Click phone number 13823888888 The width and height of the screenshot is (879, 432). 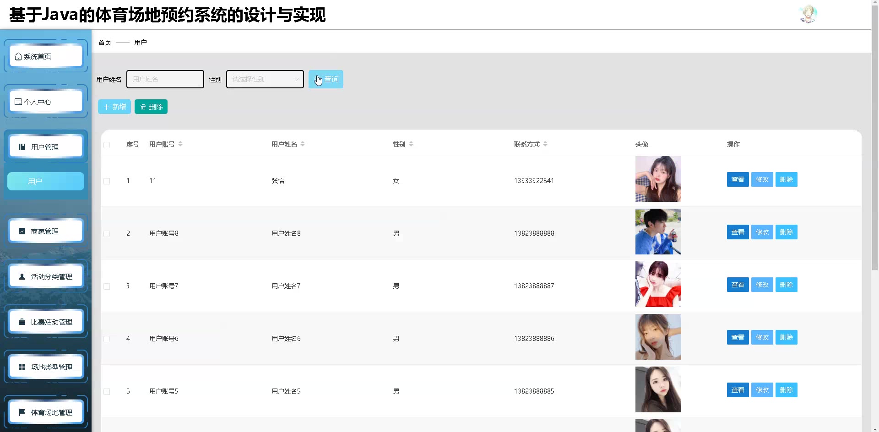tap(534, 233)
